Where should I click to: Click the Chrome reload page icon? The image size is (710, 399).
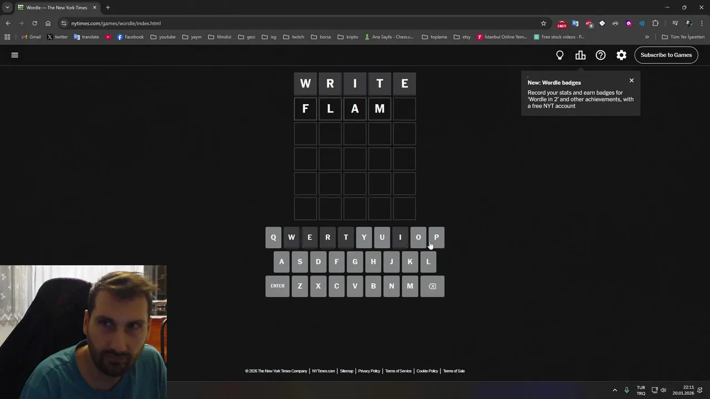coord(34,23)
